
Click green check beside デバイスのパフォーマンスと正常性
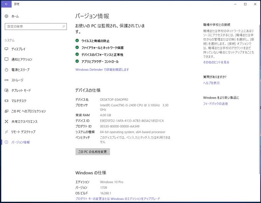pyautogui.click(x=77, y=54)
